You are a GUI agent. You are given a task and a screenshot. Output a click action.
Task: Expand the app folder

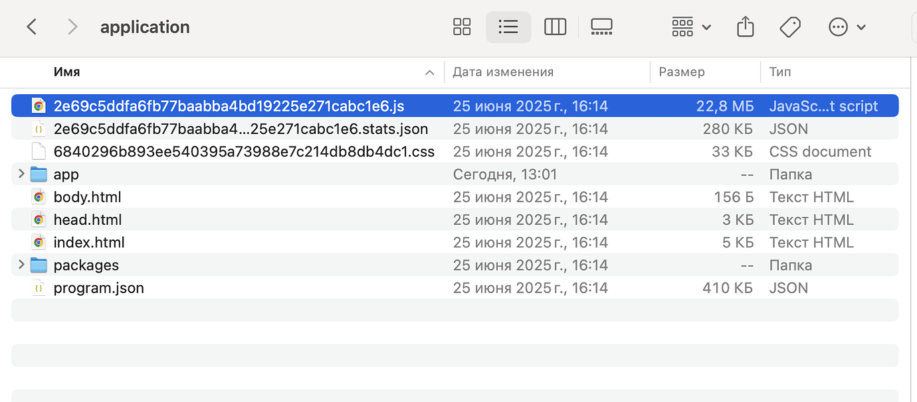[x=20, y=174]
